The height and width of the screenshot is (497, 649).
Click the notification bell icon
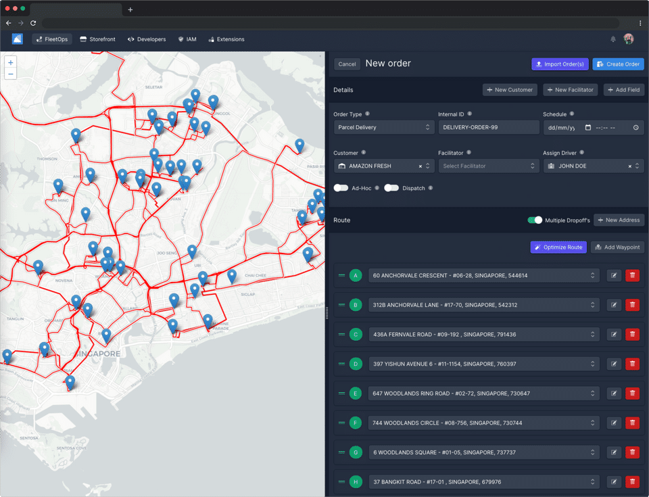(x=613, y=39)
